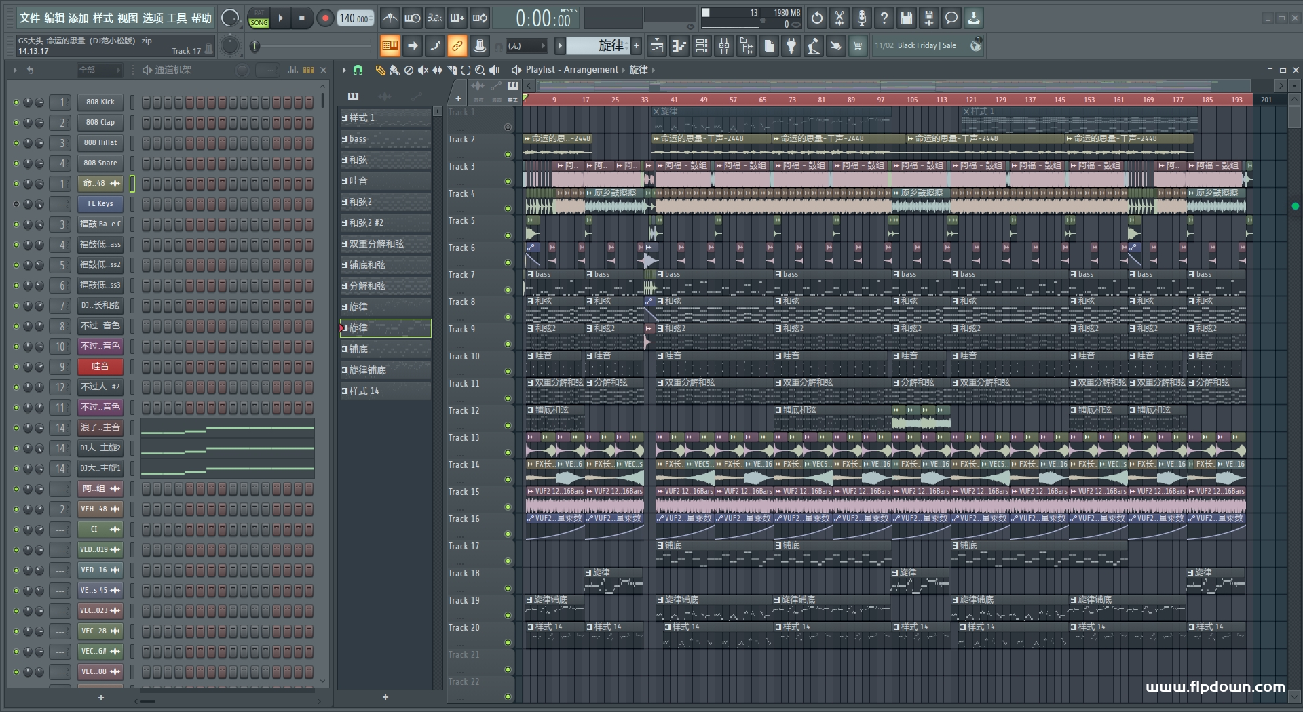Image resolution: width=1303 pixels, height=712 pixels.
Task: Save the project with floppy icon
Action: pos(907,18)
